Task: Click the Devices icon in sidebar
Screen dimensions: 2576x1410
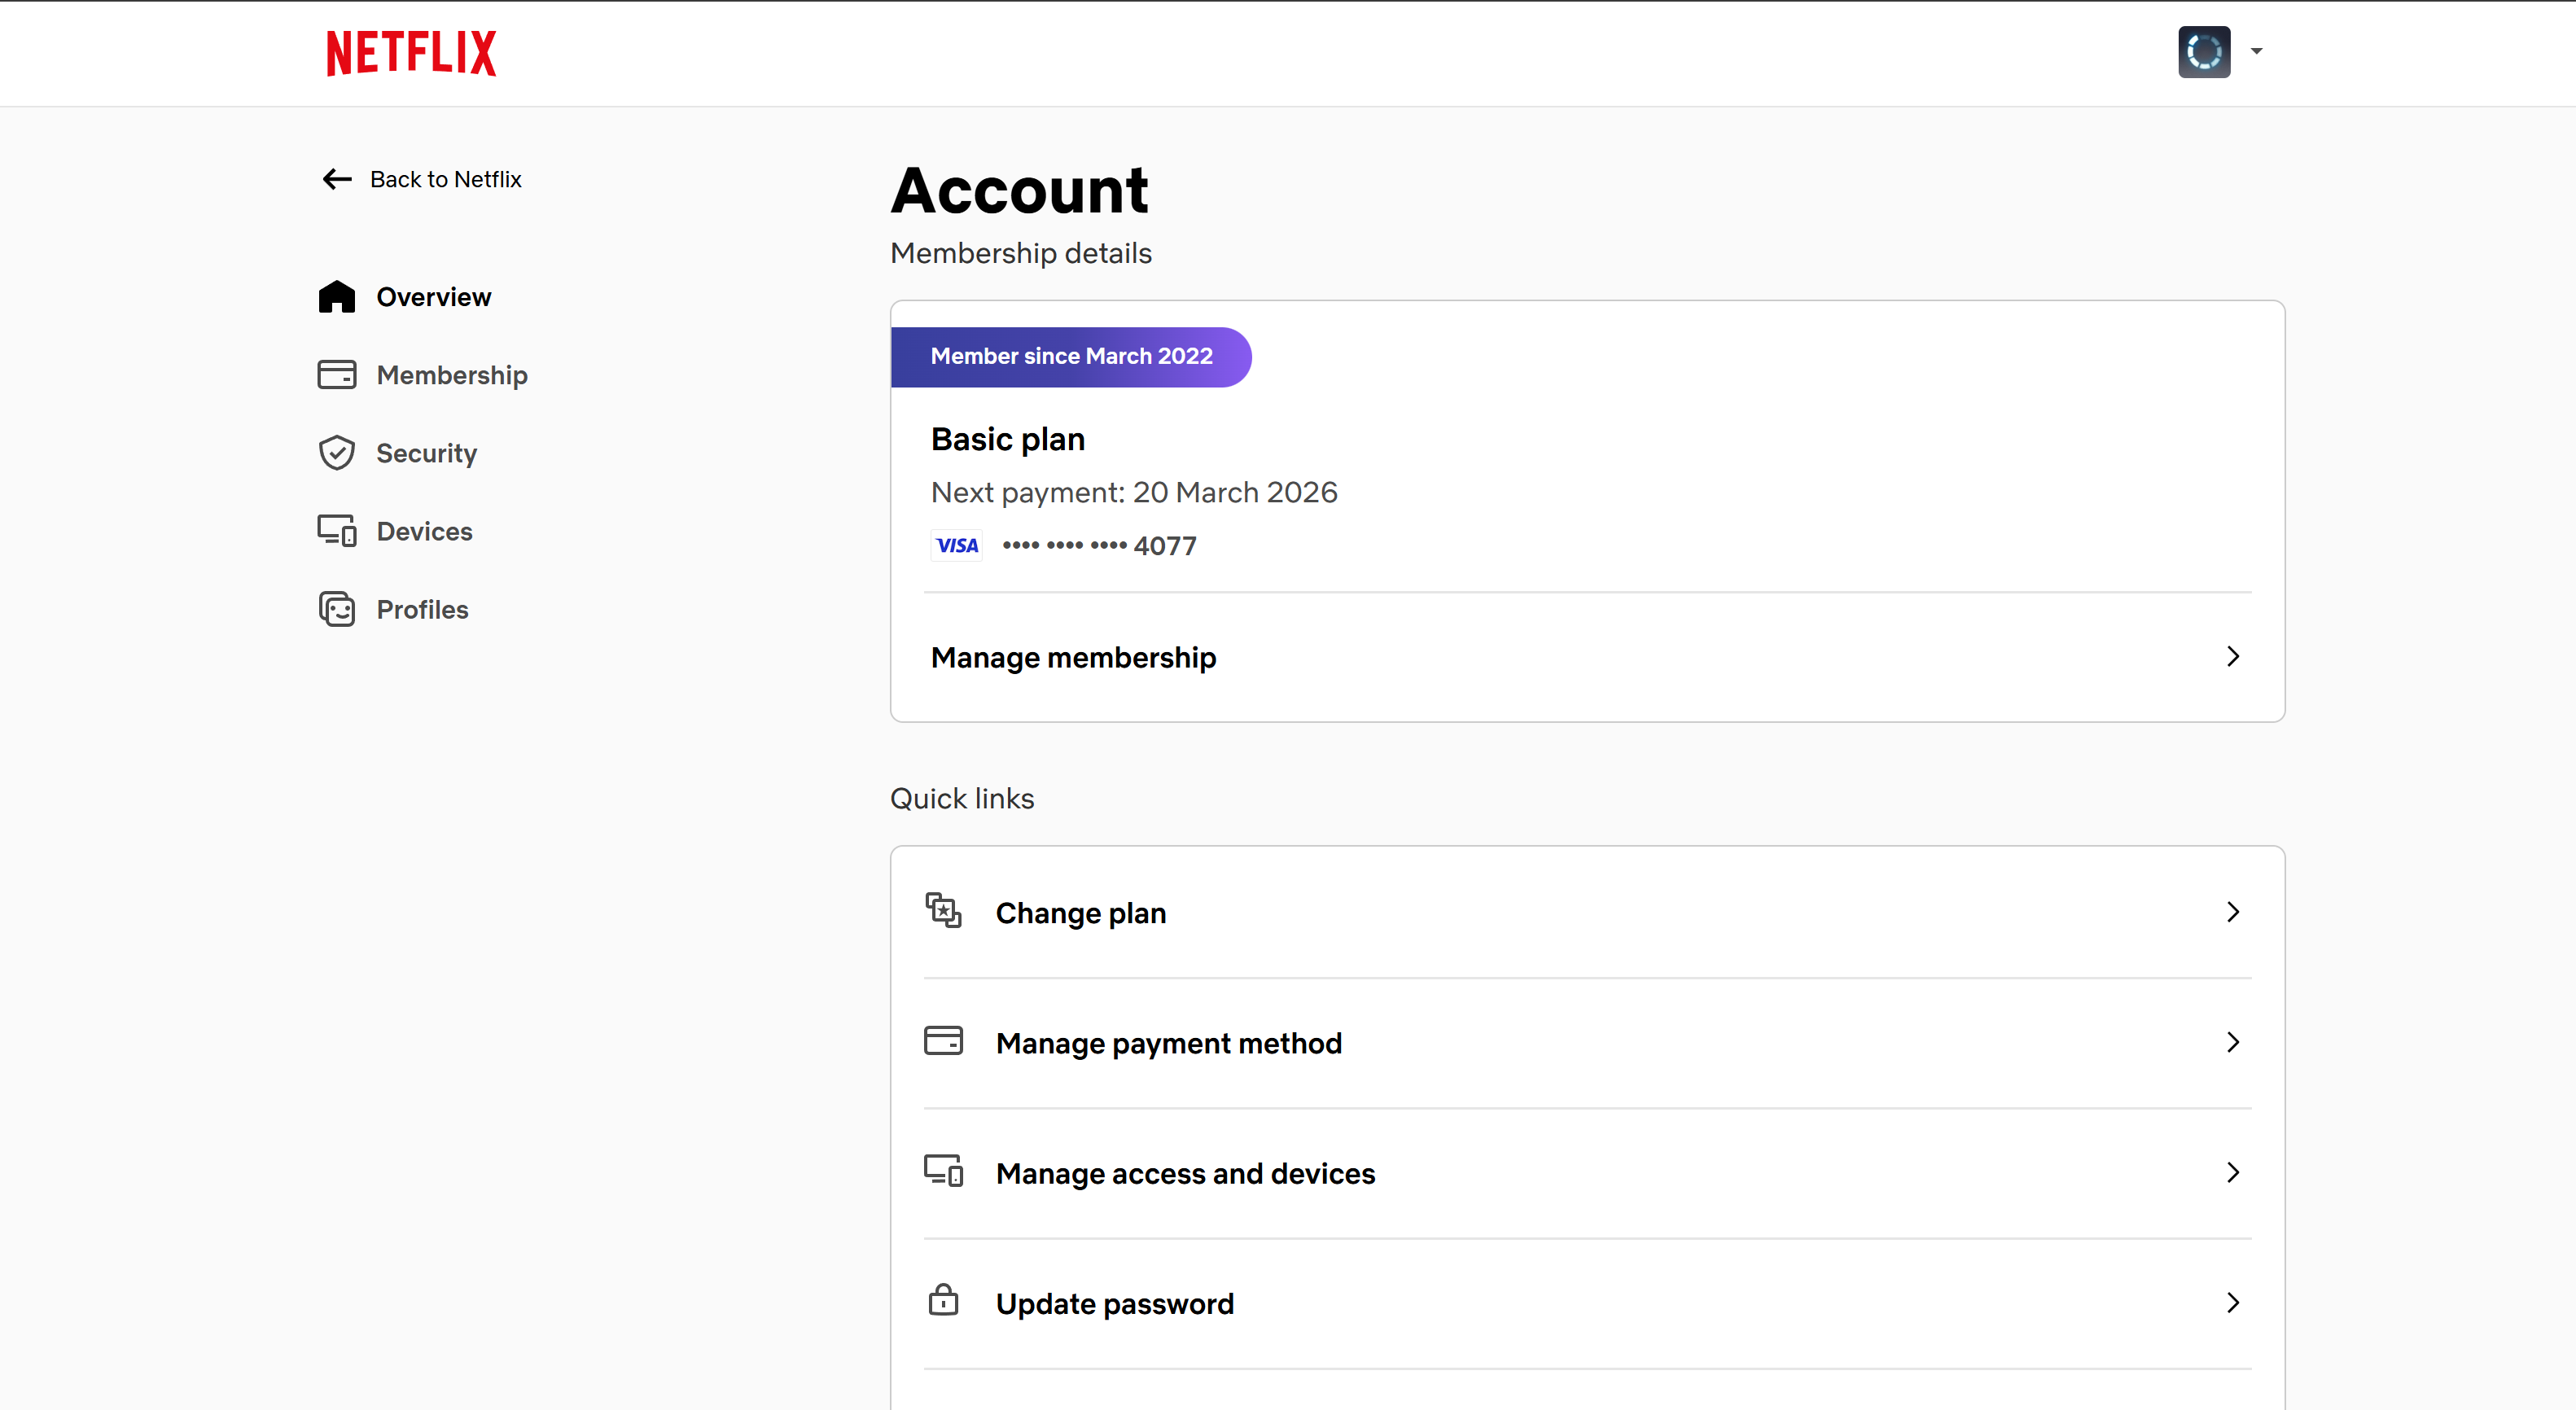Action: tap(337, 531)
